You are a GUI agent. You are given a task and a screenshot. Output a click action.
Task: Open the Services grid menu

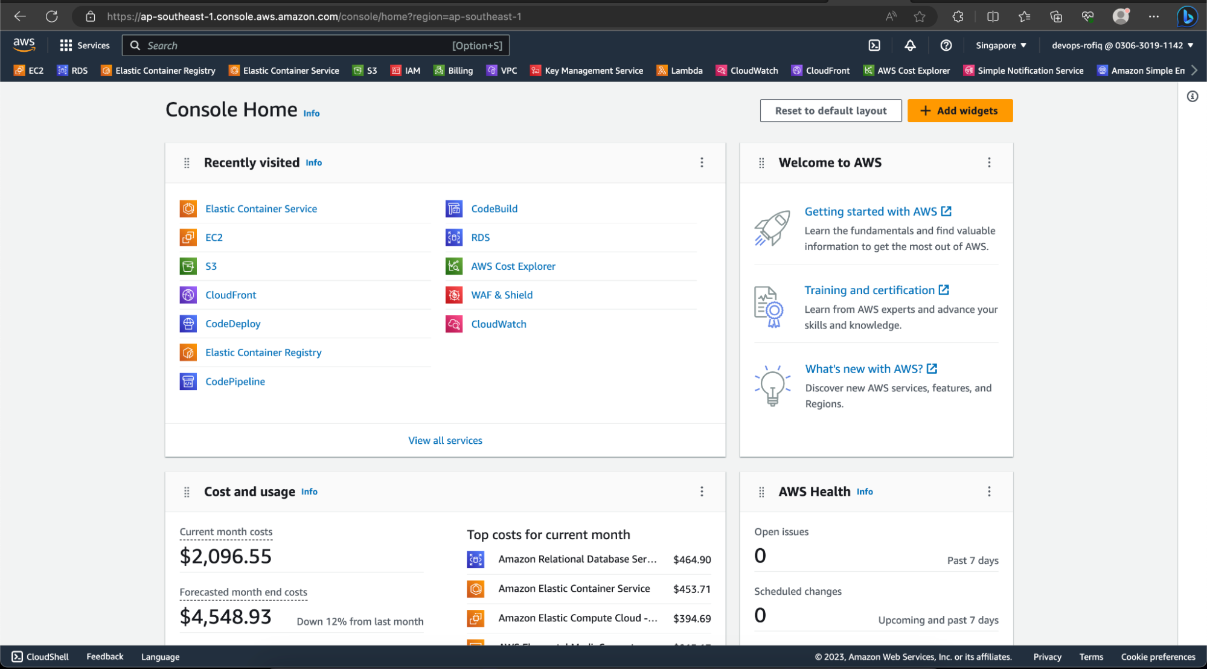85,45
